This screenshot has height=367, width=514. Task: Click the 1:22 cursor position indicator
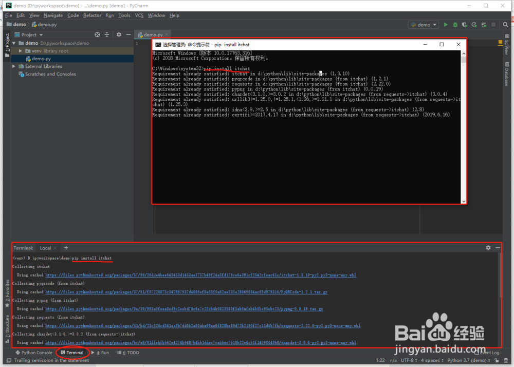[x=380, y=360]
